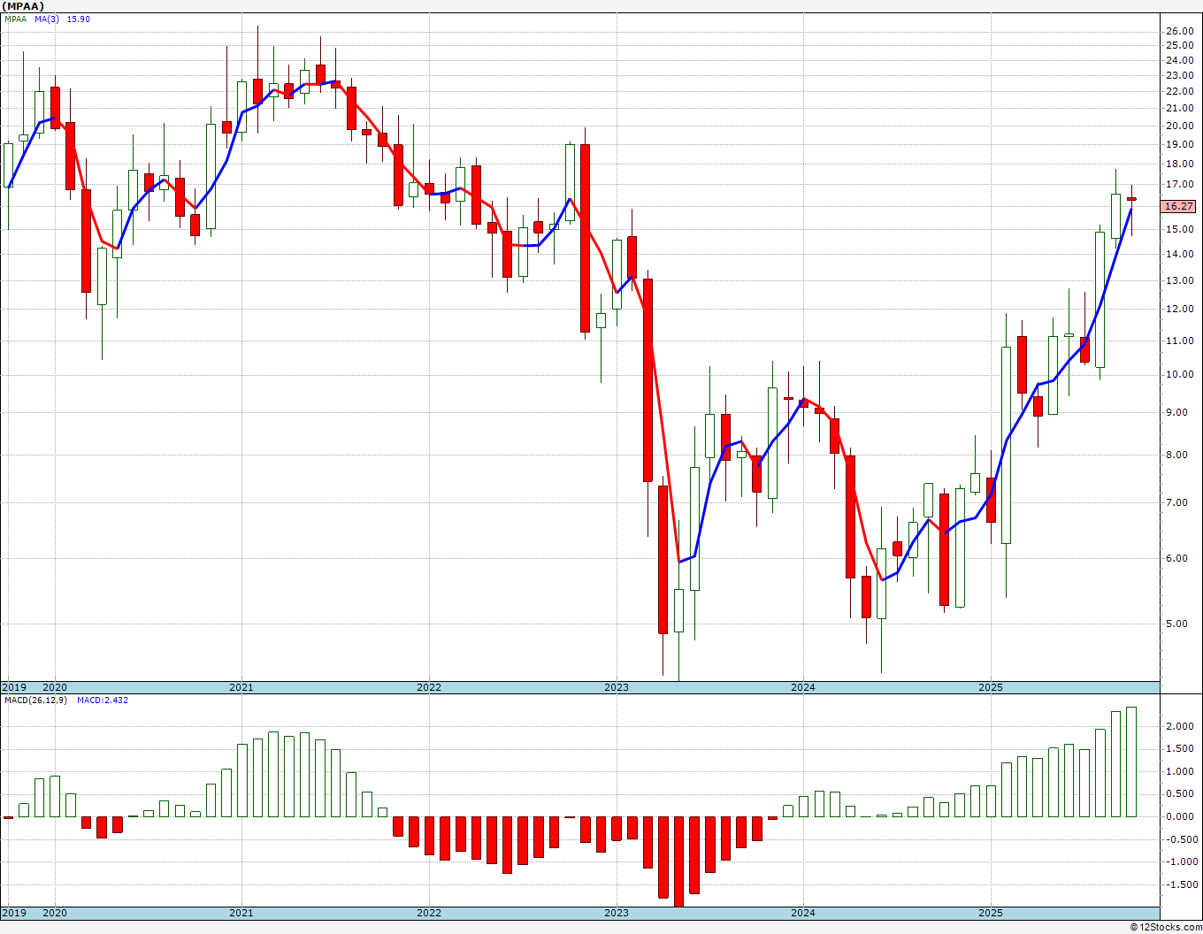The image size is (1203, 934).
Task: Click 2025 on the MACD panel time axis
Action: [x=991, y=913]
